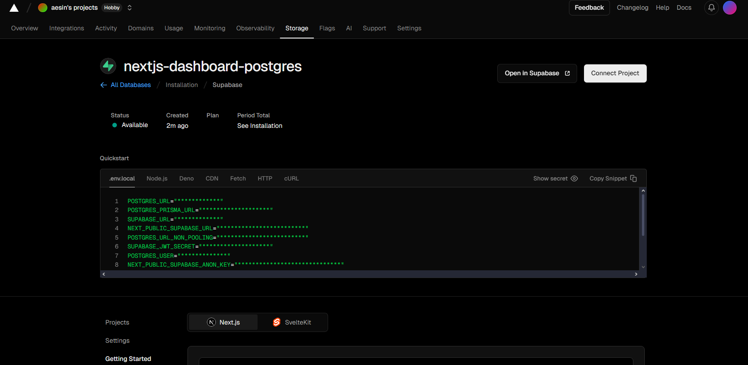Click the Supabase lightning bolt logo
Screen dimensions: 748x365
(108, 66)
